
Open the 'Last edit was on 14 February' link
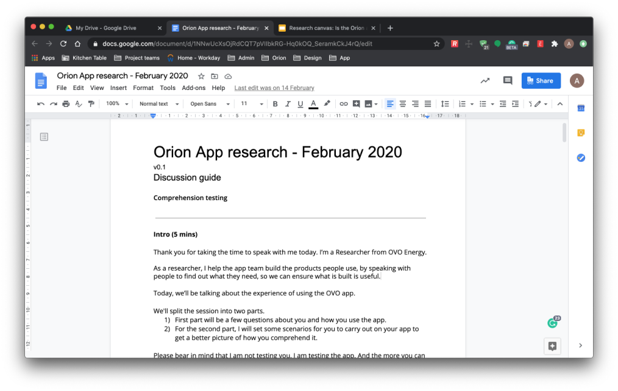click(x=274, y=88)
